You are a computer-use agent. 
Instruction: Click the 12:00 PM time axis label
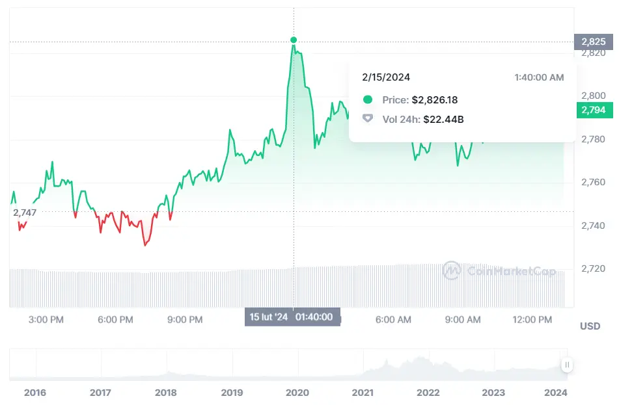532,320
